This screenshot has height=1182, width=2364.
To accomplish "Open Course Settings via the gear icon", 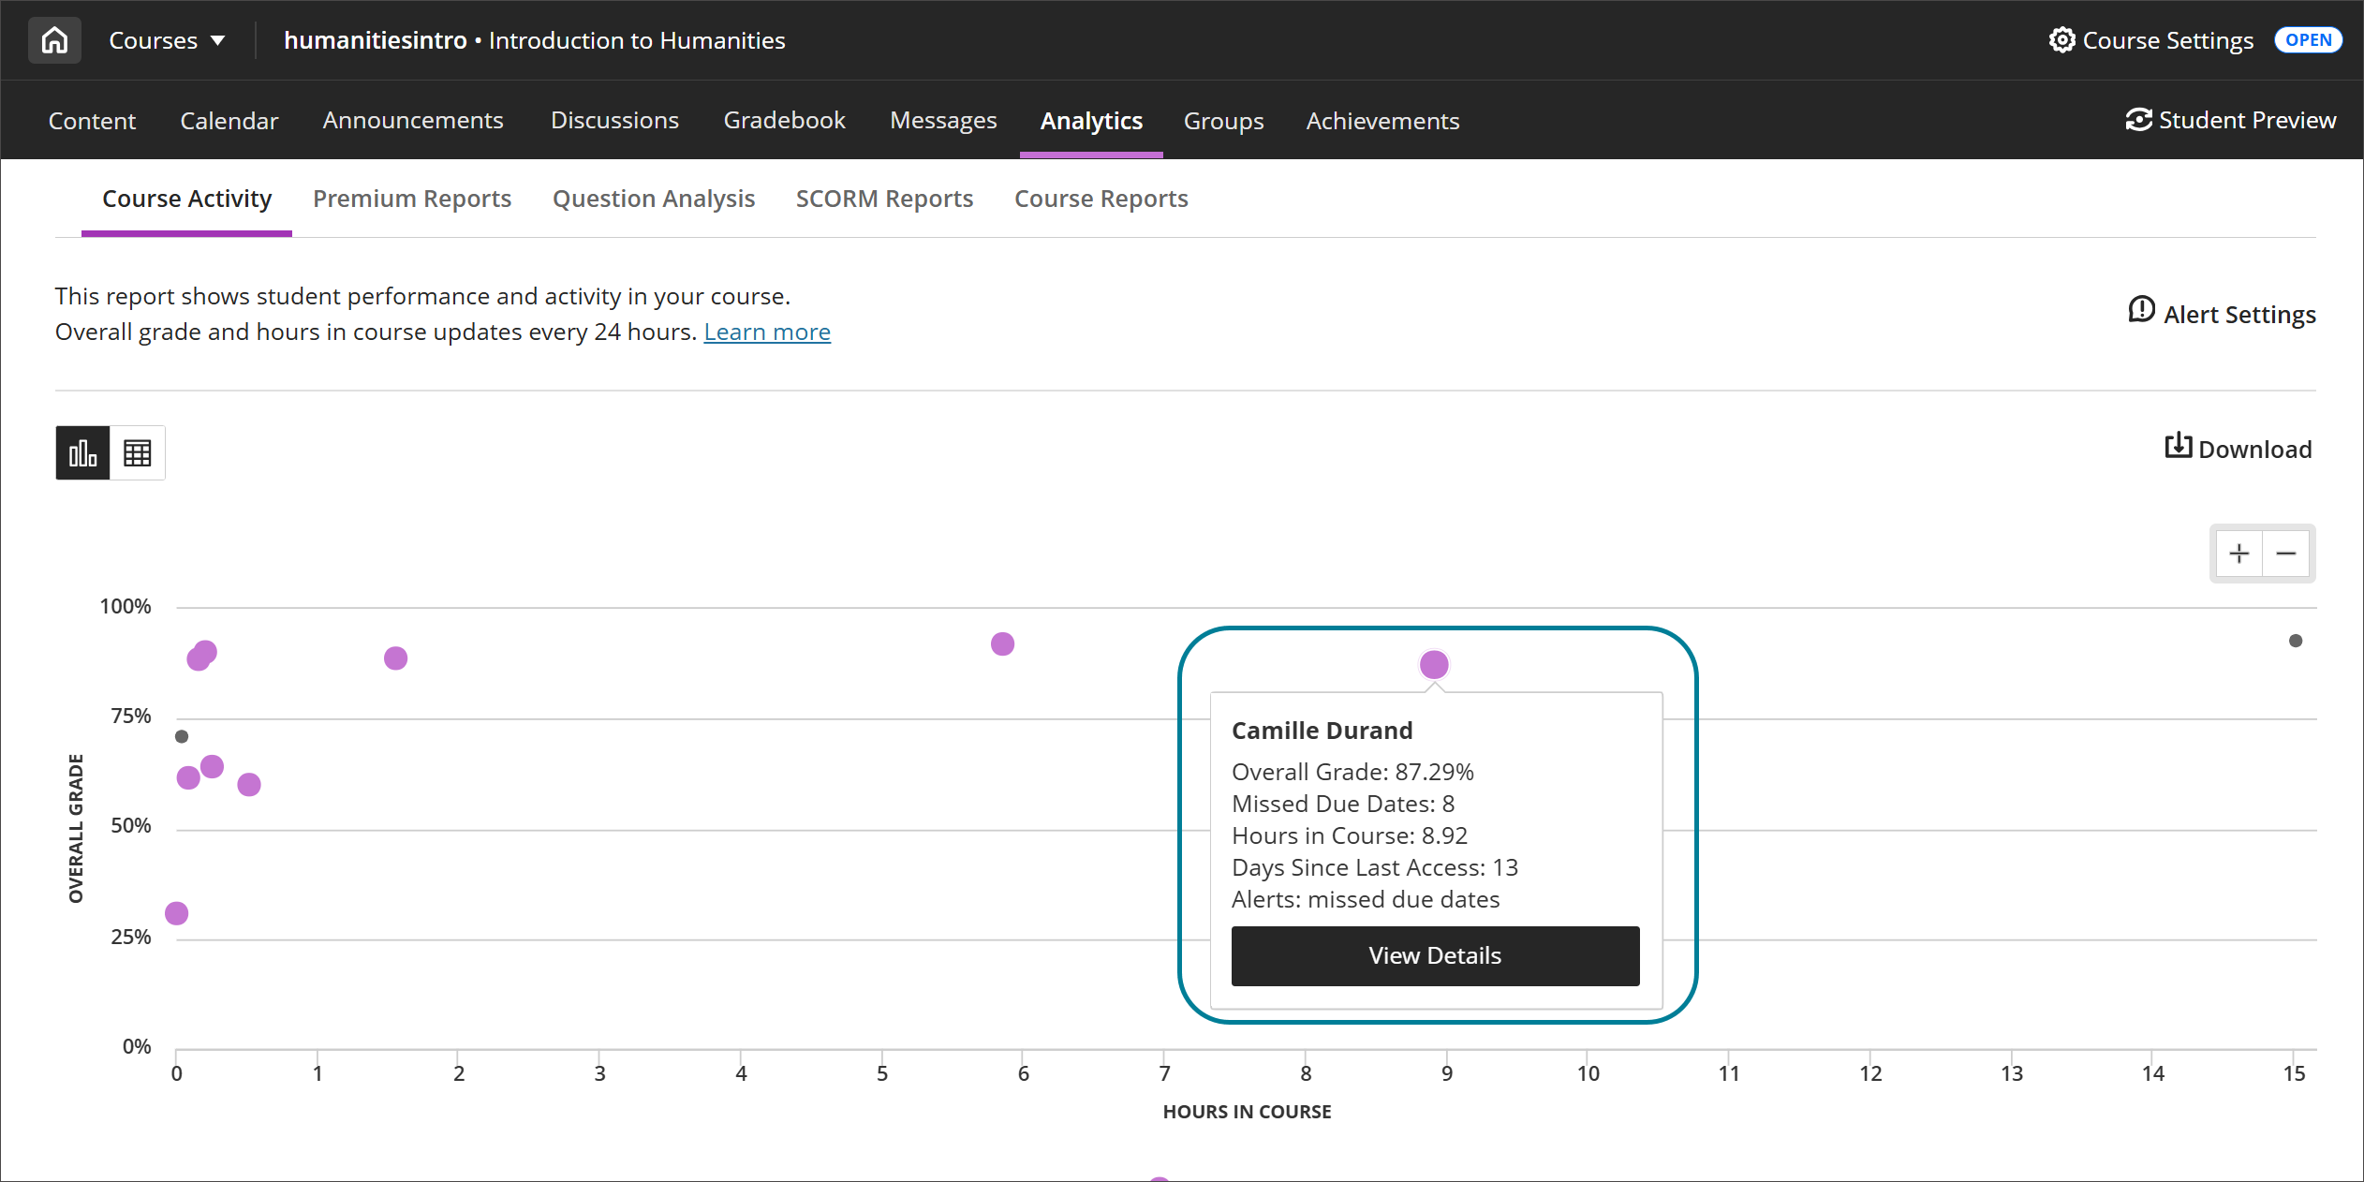I will click(2063, 39).
